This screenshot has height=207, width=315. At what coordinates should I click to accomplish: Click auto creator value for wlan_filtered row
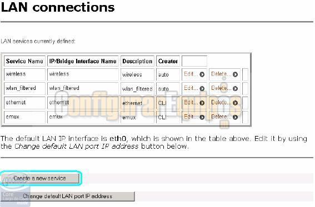(163, 89)
